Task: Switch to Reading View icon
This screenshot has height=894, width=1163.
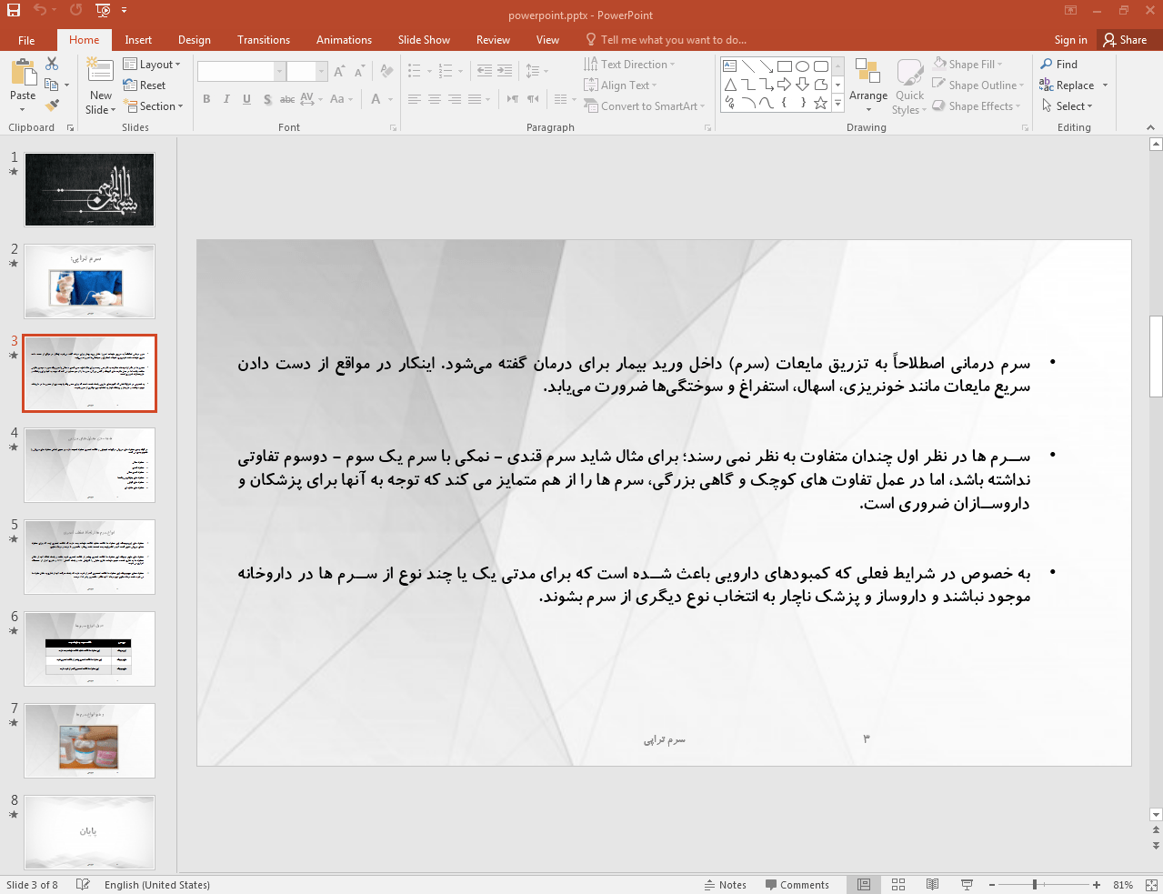Action: 932,884
